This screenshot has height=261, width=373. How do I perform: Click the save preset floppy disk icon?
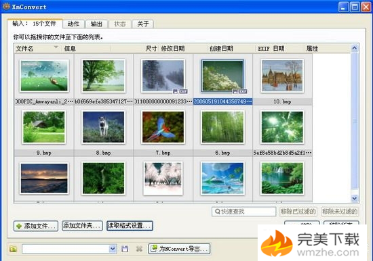125,249
